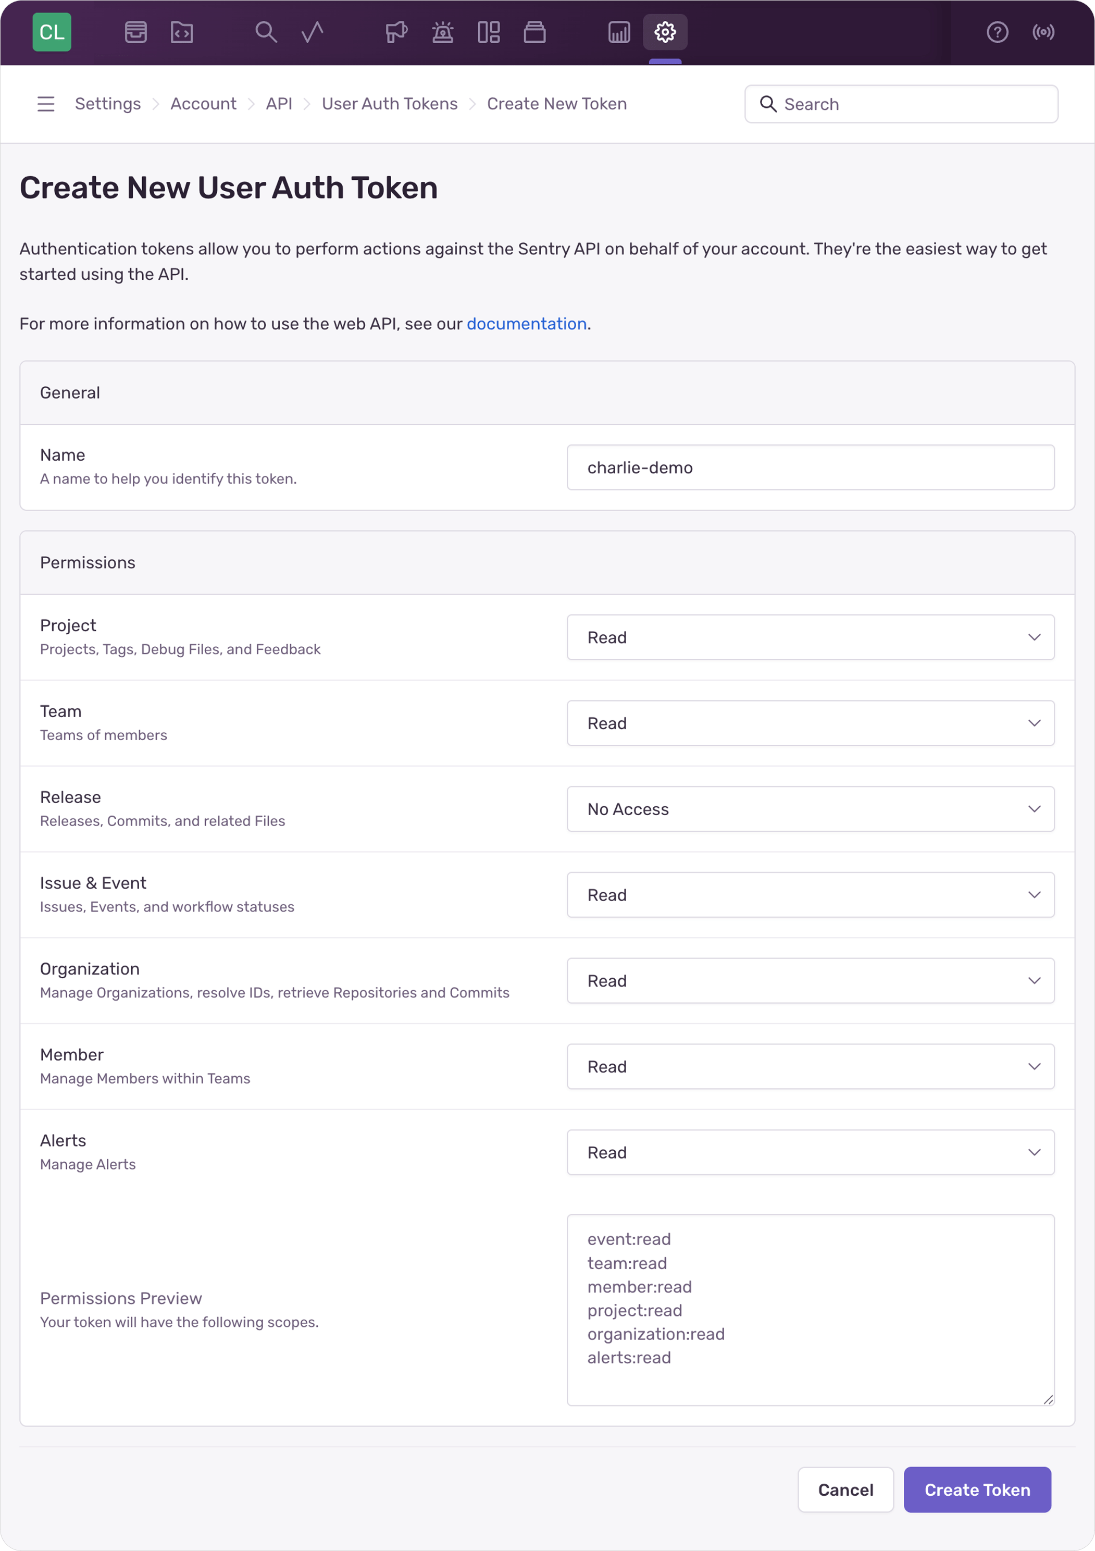Open the What's New broadcast icon
Image resolution: width=1095 pixels, height=1551 pixels.
click(x=1043, y=32)
